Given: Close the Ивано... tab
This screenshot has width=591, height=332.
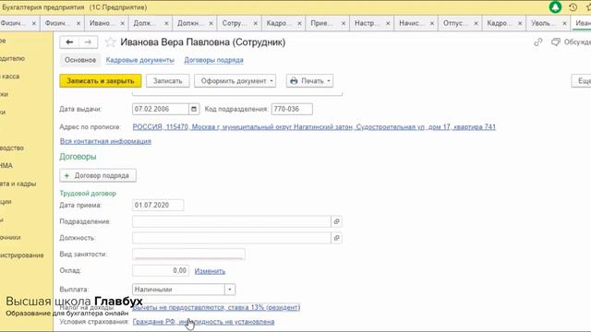Looking at the screenshot, I should point(123,23).
